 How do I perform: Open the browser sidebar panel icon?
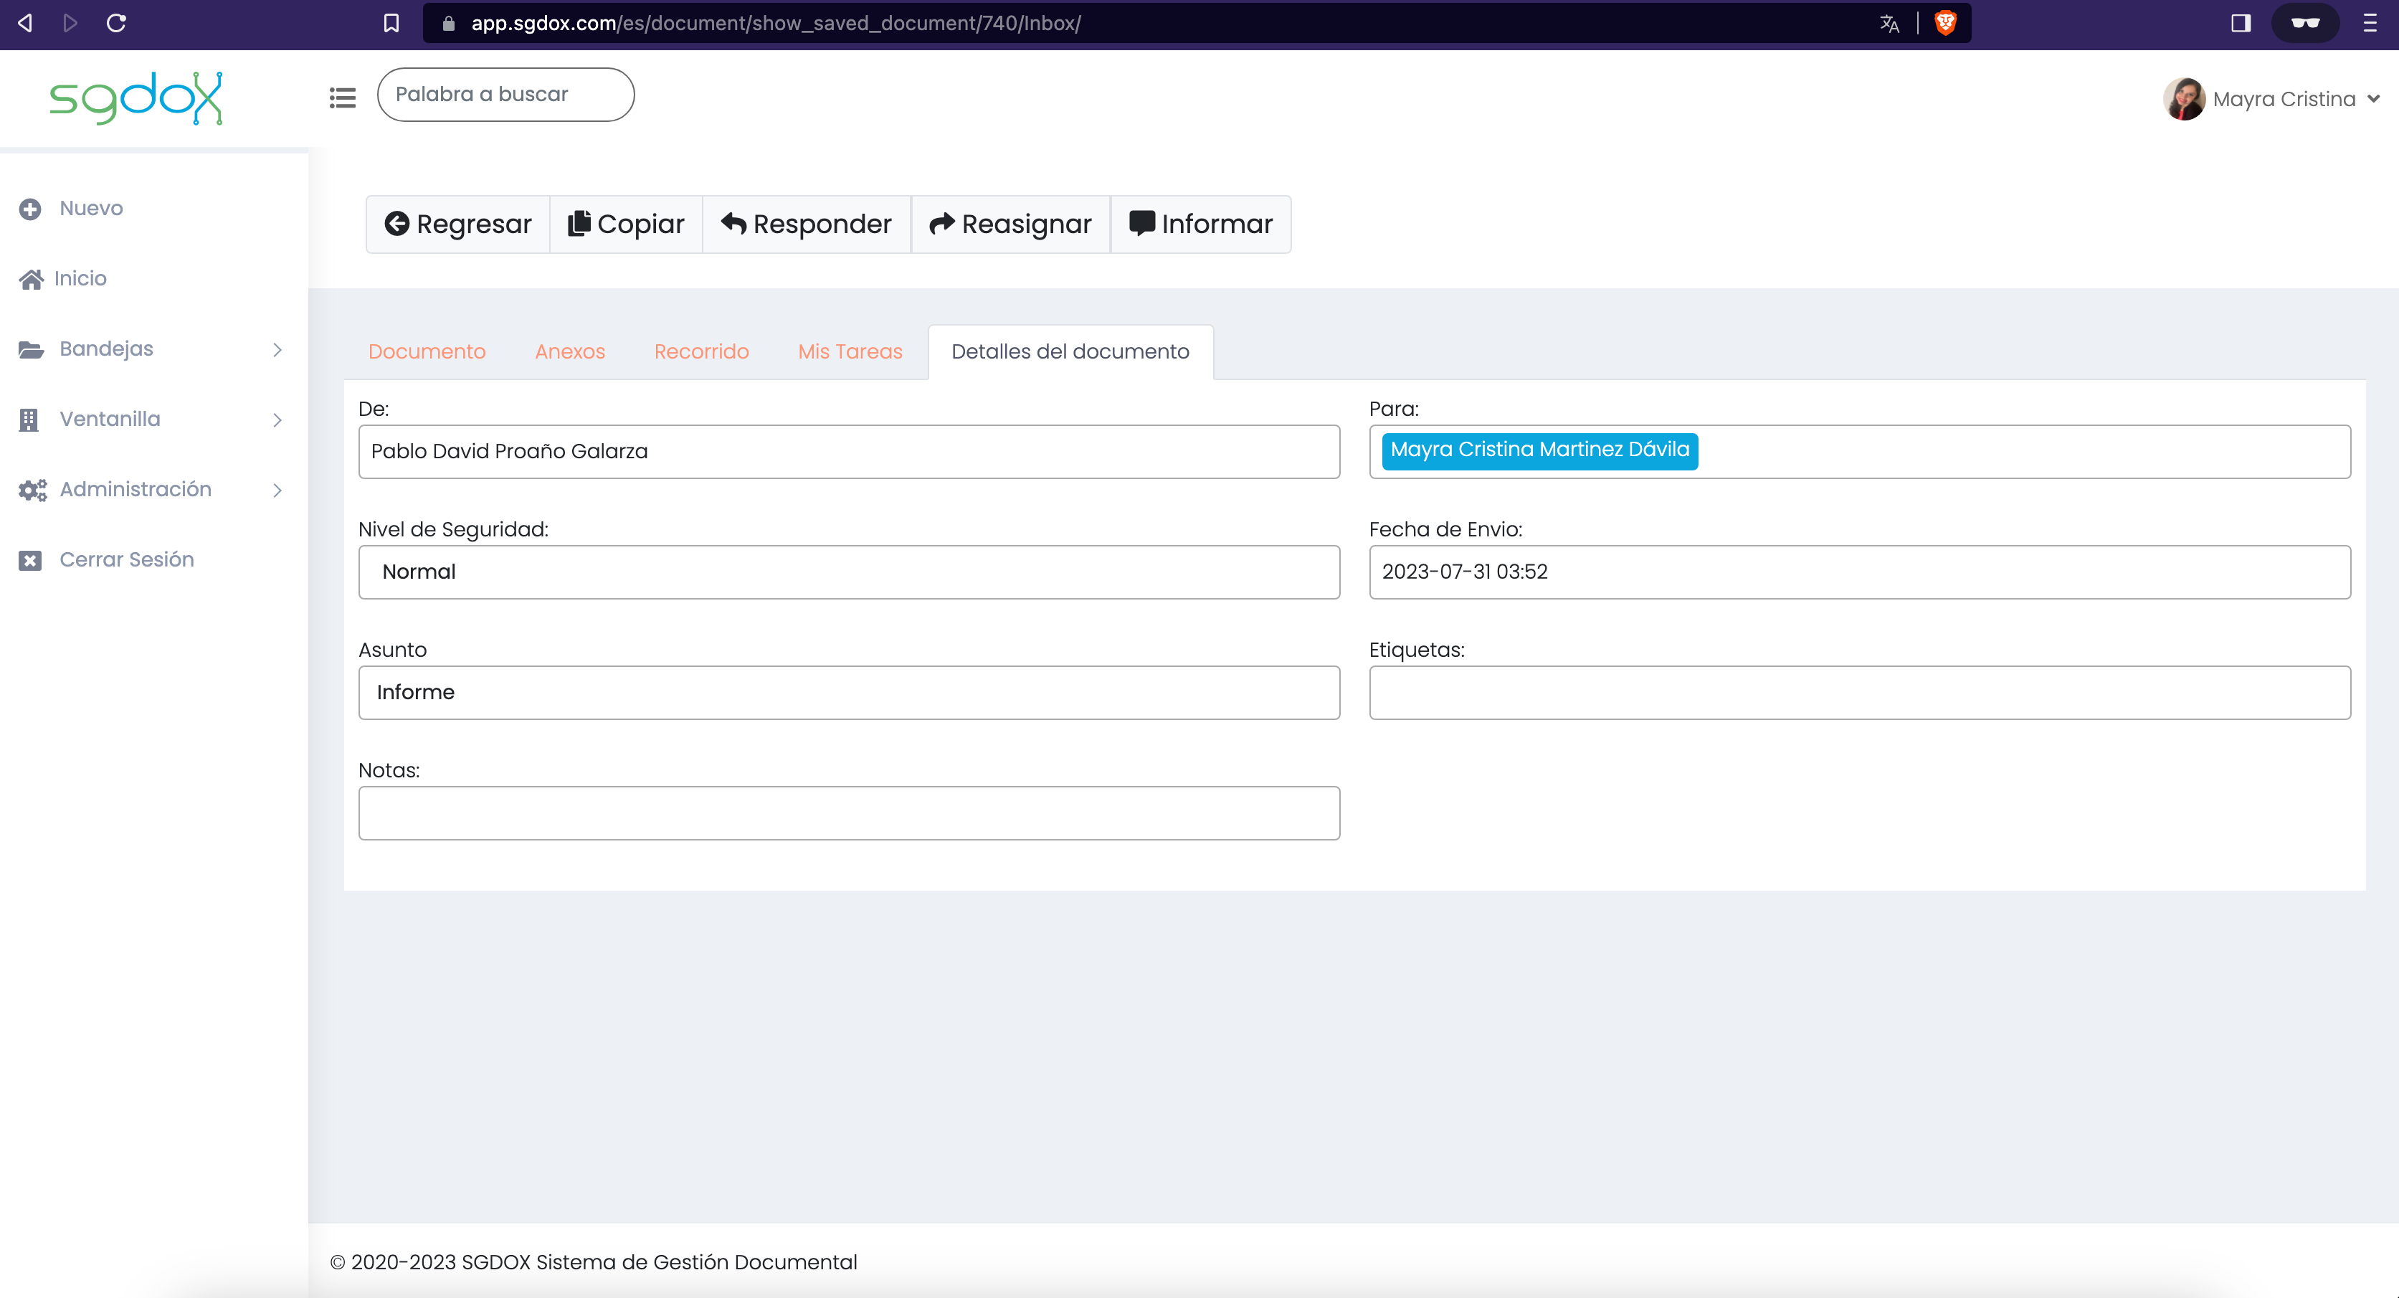click(2241, 23)
